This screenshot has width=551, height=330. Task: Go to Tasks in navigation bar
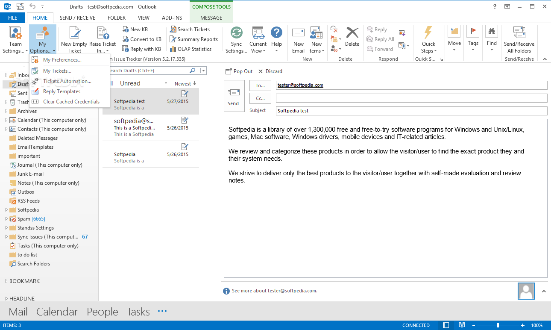coord(138,312)
